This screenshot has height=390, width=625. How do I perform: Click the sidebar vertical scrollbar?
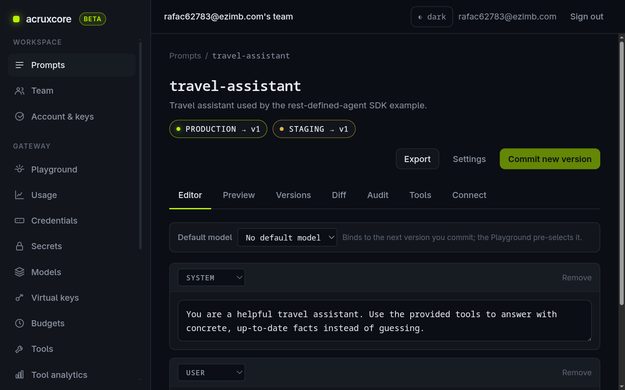pos(140,145)
